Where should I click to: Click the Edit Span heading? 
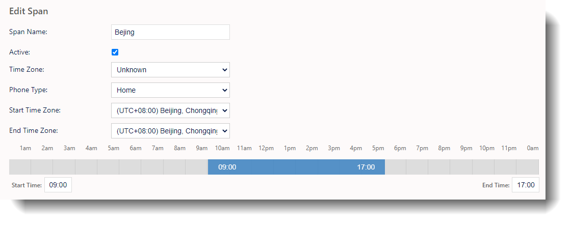coord(29,11)
